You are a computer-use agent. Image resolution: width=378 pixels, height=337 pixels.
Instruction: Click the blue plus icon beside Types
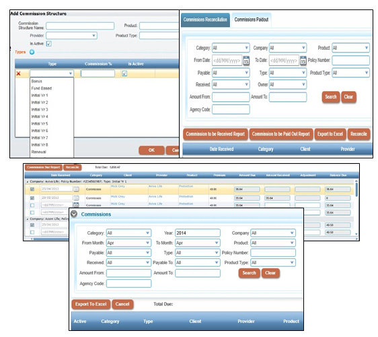32,52
